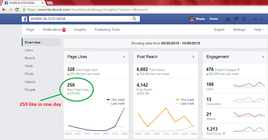Click the info icon beside Post Clicks
Viewport: 268px width, 140px height.
pyautogui.click(x=224, y=133)
